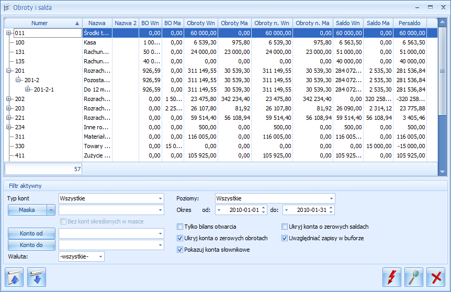
Task: Click the red X cancel button
Action: (436, 277)
